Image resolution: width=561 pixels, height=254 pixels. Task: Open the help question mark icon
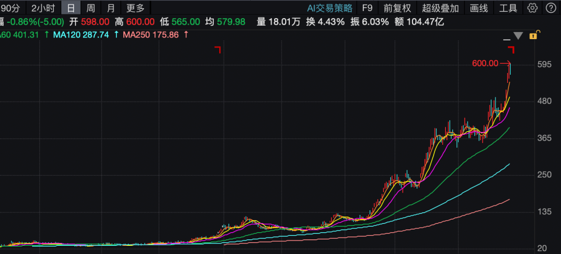coord(550,8)
